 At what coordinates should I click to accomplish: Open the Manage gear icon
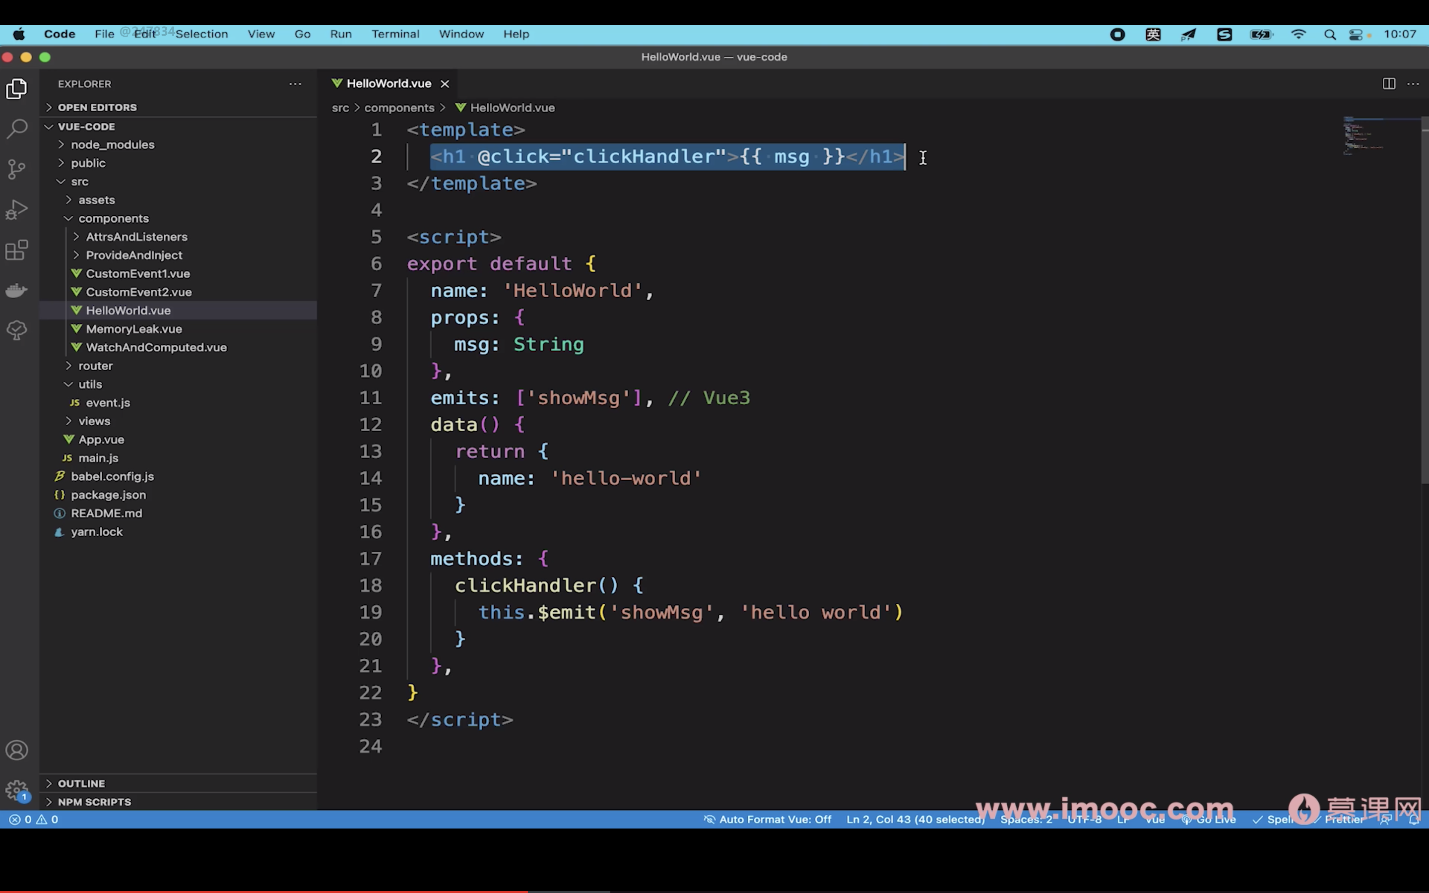[16, 790]
